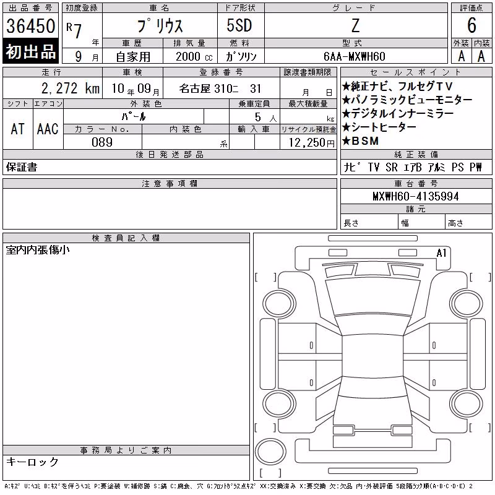The image size is (495, 495).
Task: Click the color number 089 cell
Action: click(x=102, y=142)
